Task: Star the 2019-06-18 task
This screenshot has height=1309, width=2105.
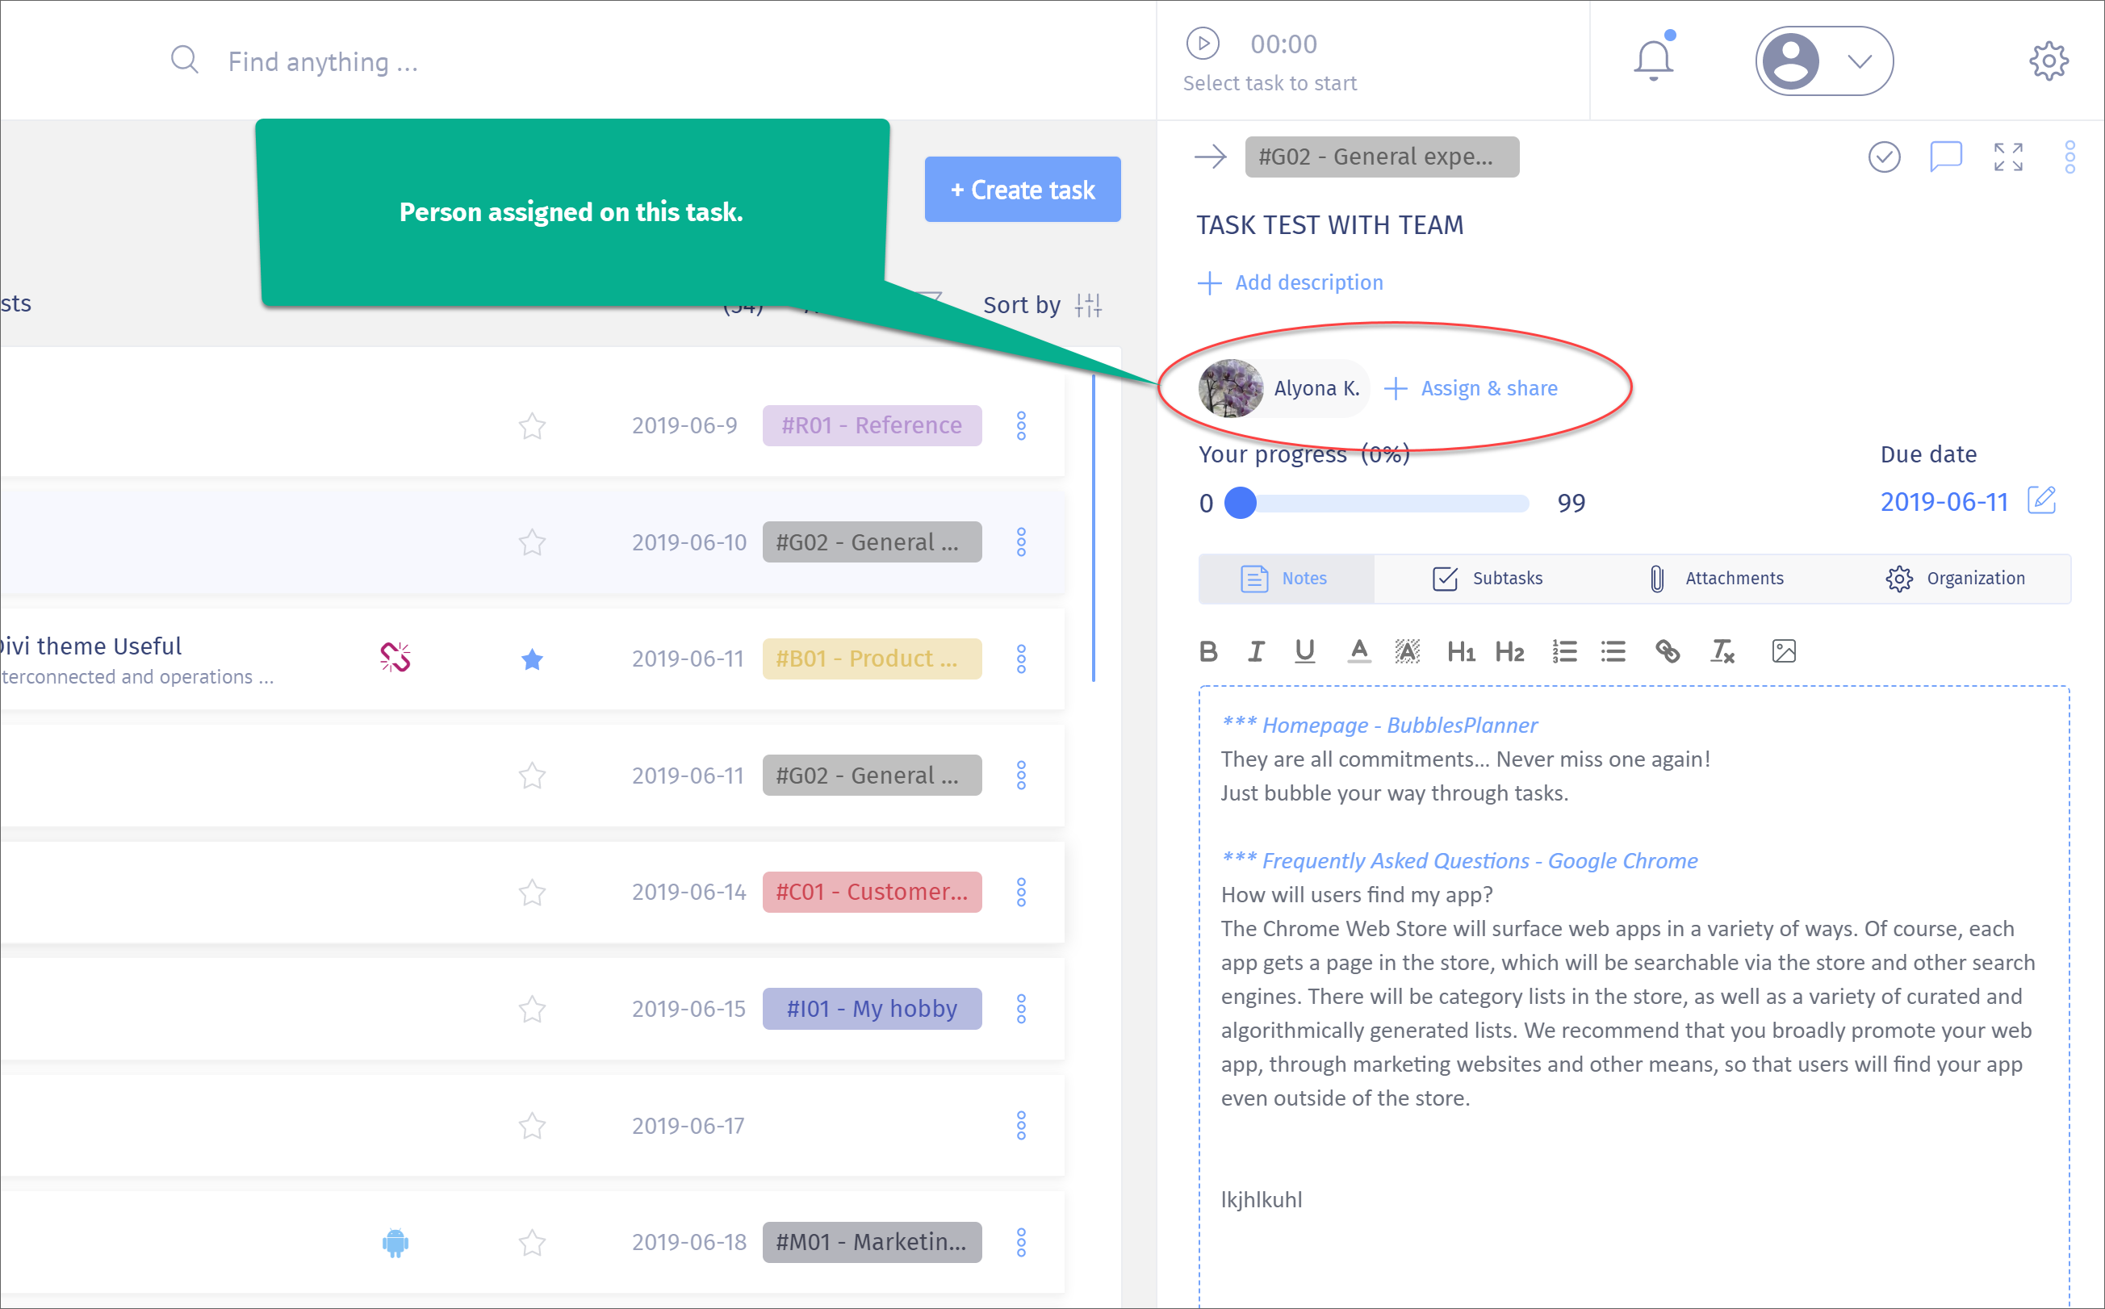Action: coord(532,1242)
